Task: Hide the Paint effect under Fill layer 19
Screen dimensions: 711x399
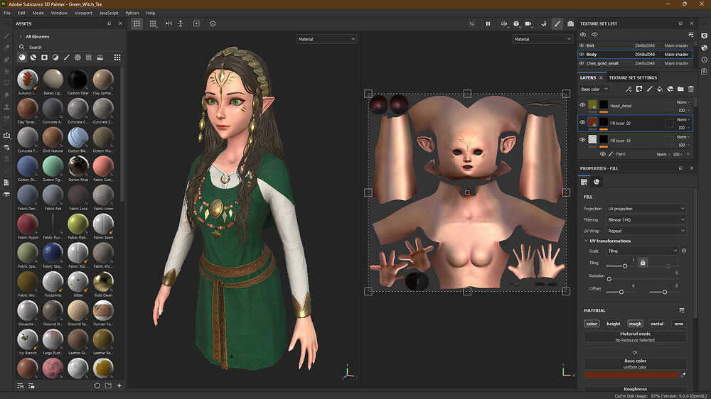Action: [x=603, y=154]
